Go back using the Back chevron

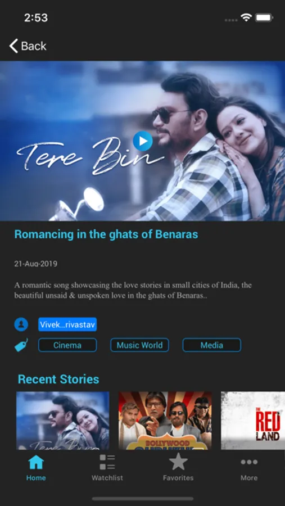pyautogui.click(x=13, y=46)
